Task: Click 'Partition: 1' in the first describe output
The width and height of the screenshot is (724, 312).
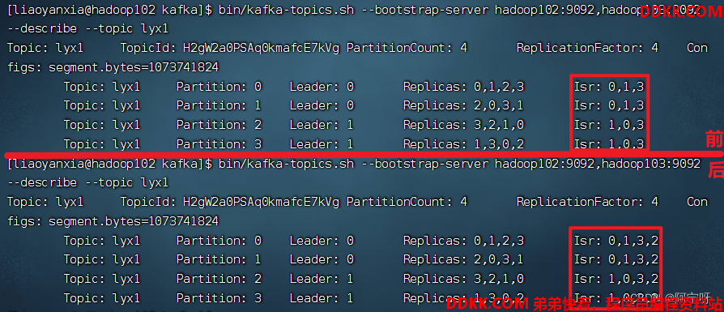Action: (x=219, y=105)
